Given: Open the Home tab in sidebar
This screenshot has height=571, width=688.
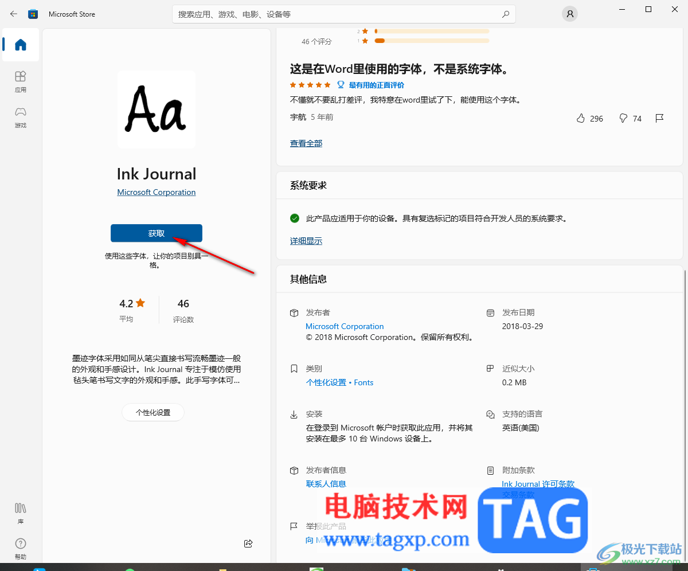Looking at the screenshot, I should [21, 45].
